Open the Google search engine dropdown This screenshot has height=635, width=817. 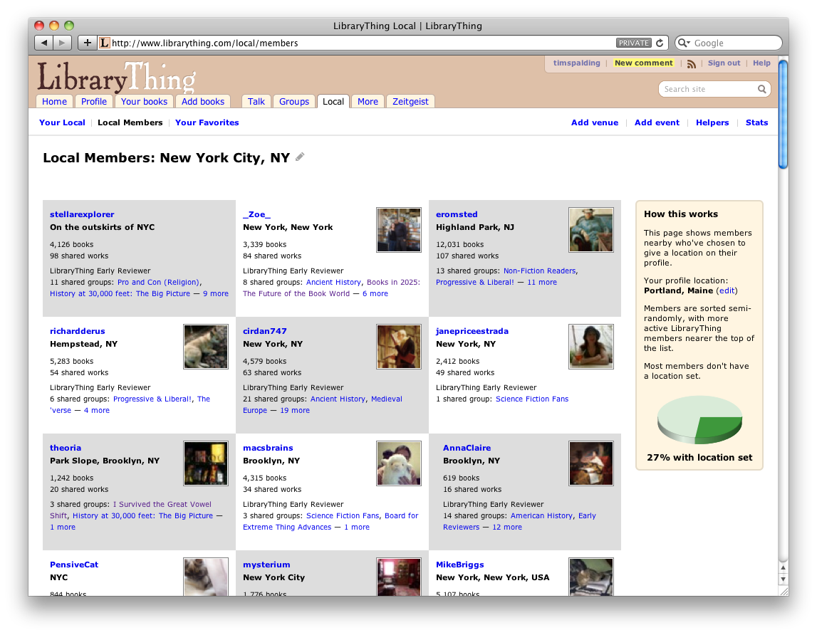(x=684, y=43)
